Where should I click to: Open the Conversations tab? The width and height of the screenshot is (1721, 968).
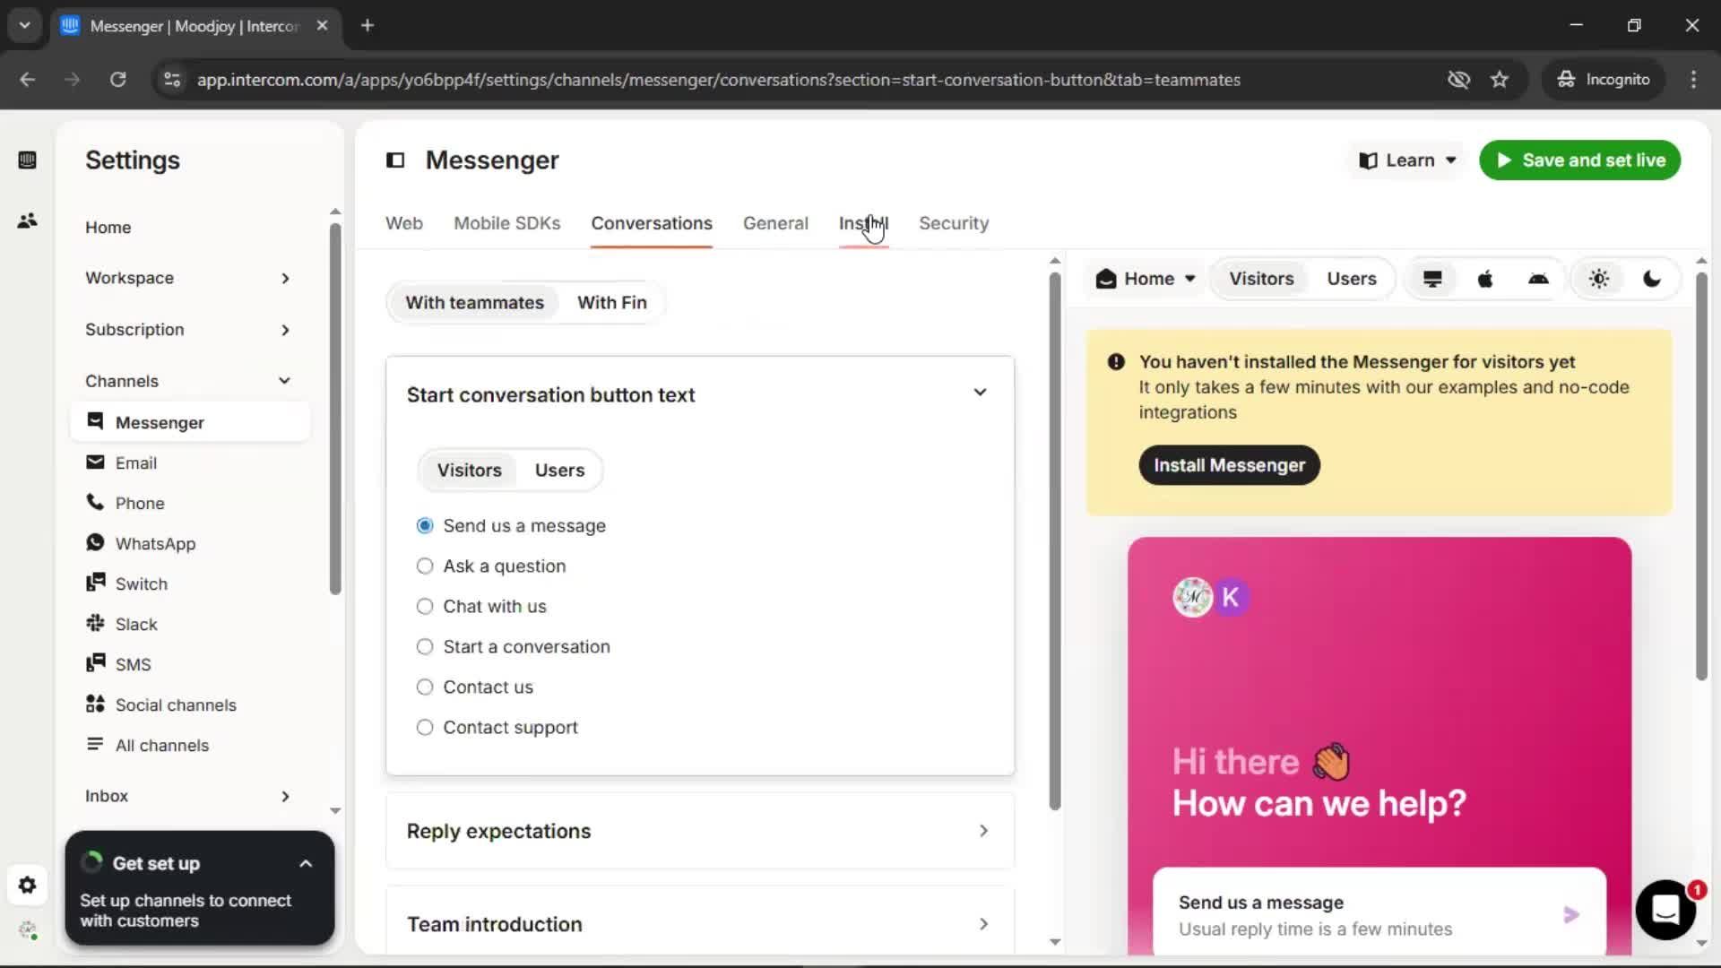[652, 223]
